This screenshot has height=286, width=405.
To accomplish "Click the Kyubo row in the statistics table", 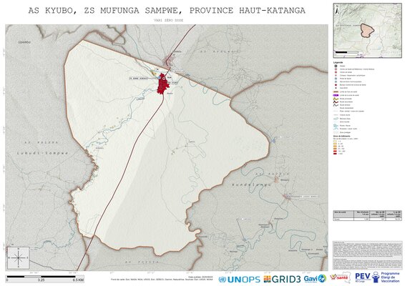I will 367,219.
